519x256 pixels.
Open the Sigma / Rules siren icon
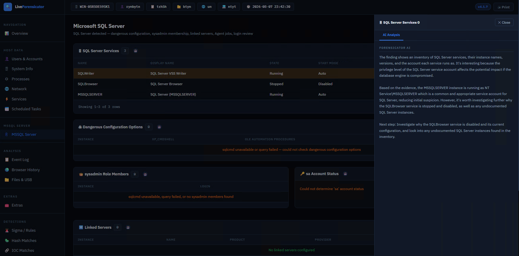(x=7, y=231)
